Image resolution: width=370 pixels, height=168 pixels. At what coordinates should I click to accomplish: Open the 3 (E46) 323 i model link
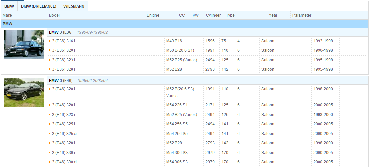(64, 115)
